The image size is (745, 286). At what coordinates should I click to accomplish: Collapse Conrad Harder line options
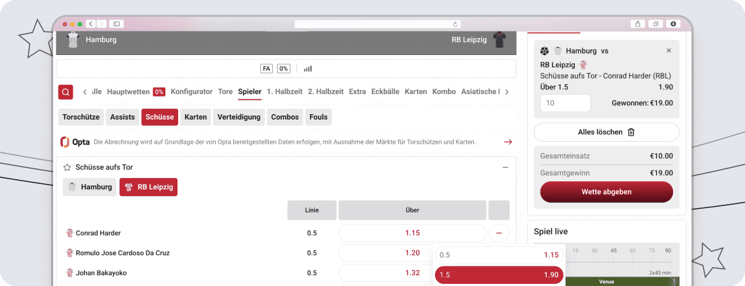(x=499, y=234)
